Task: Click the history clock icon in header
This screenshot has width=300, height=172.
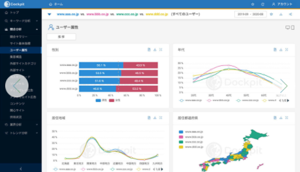Action: point(263,4)
